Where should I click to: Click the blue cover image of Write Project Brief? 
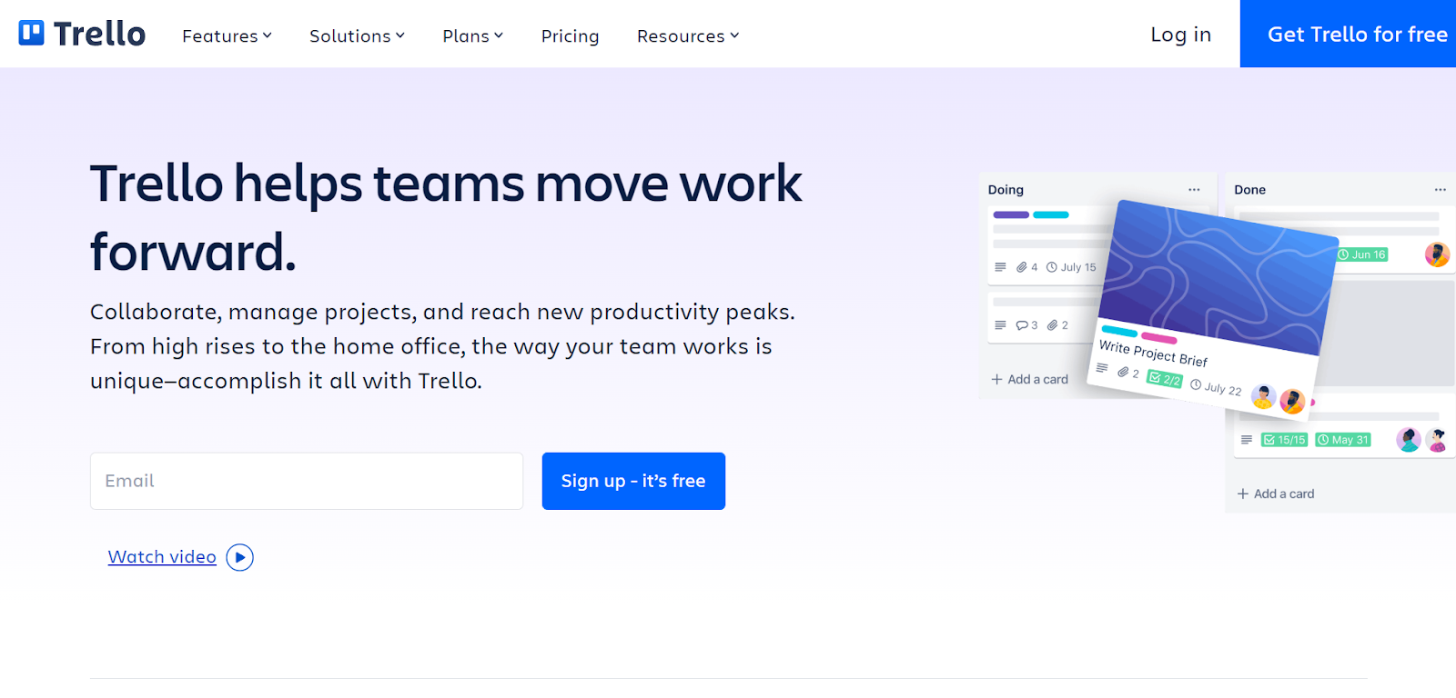click(x=1218, y=275)
